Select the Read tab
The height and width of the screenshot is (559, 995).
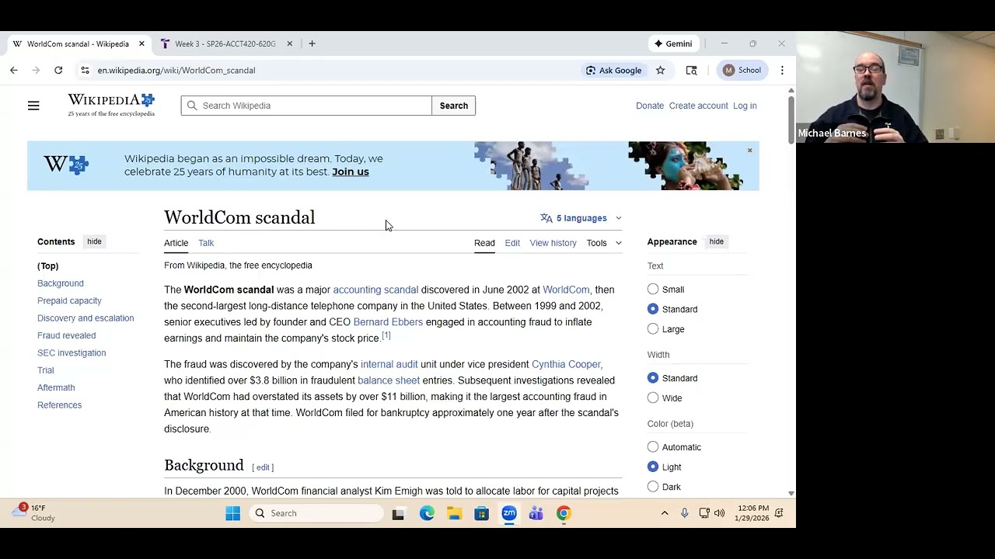click(x=484, y=243)
